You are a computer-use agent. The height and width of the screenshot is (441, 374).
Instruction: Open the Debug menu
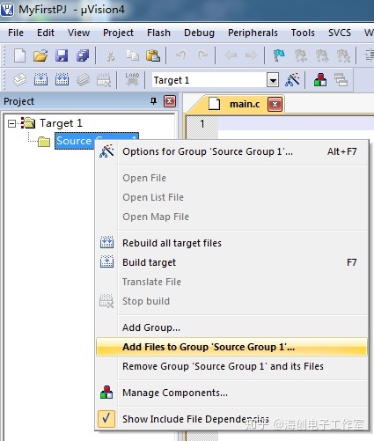[199, 33]
